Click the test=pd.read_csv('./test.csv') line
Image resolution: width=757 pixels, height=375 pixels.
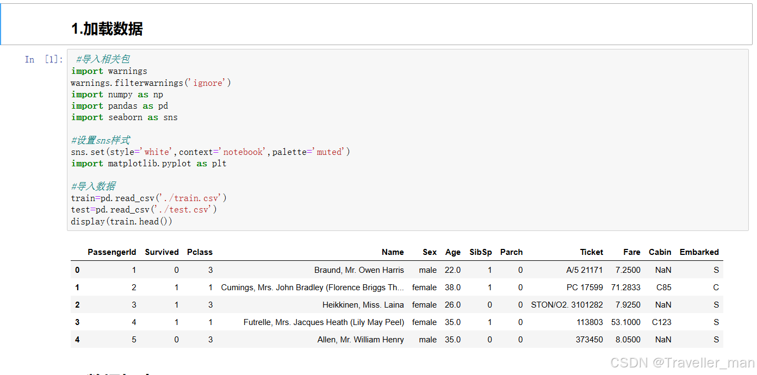click(x=144, y=209)
